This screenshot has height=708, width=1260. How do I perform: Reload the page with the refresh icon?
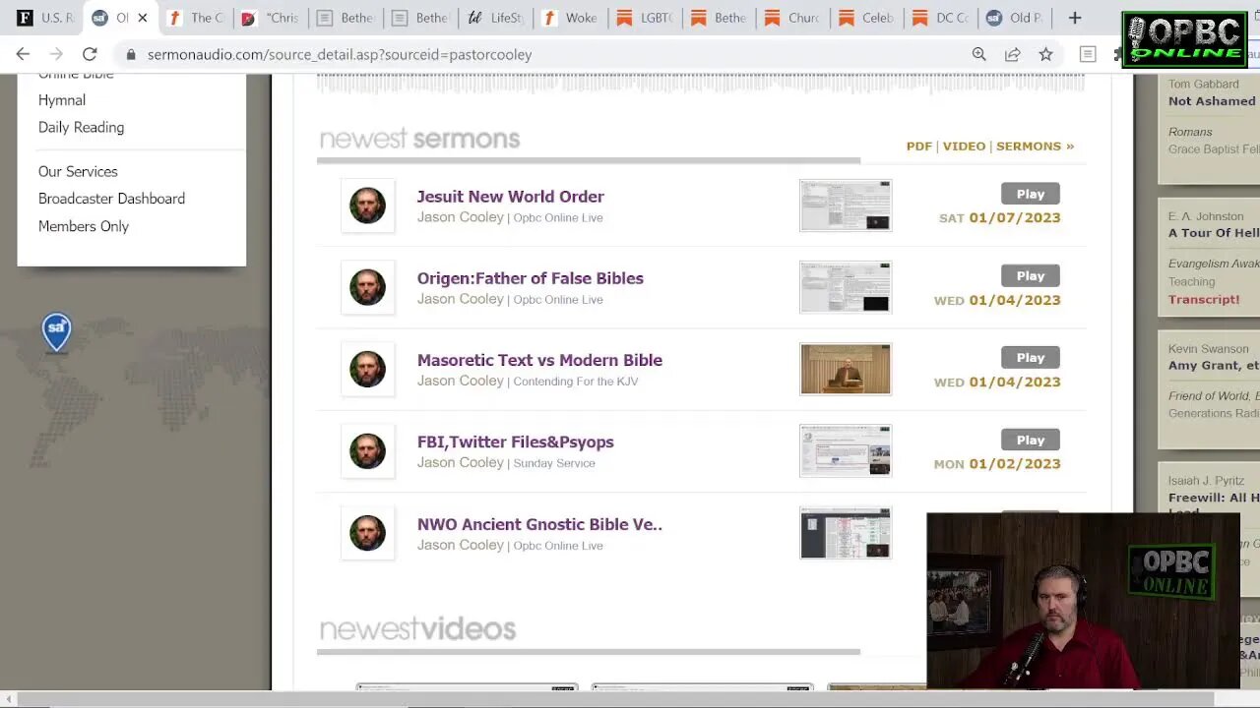[x=90, y=54]
